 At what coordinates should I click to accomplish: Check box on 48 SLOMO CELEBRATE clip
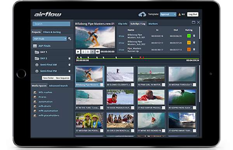[132, 85]
